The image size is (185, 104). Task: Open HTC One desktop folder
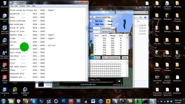(x=157, y=41)
